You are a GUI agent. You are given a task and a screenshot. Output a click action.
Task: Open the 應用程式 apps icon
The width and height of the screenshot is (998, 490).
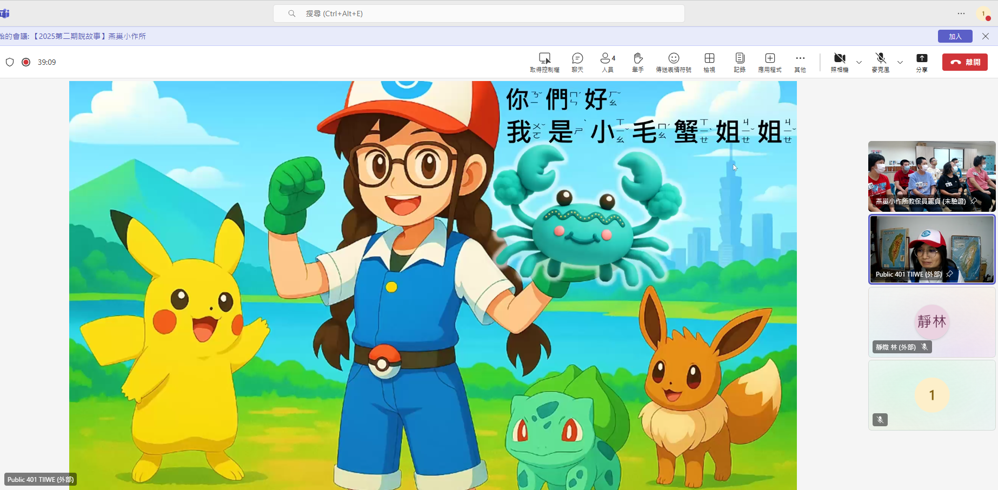(x=770, y=59)
